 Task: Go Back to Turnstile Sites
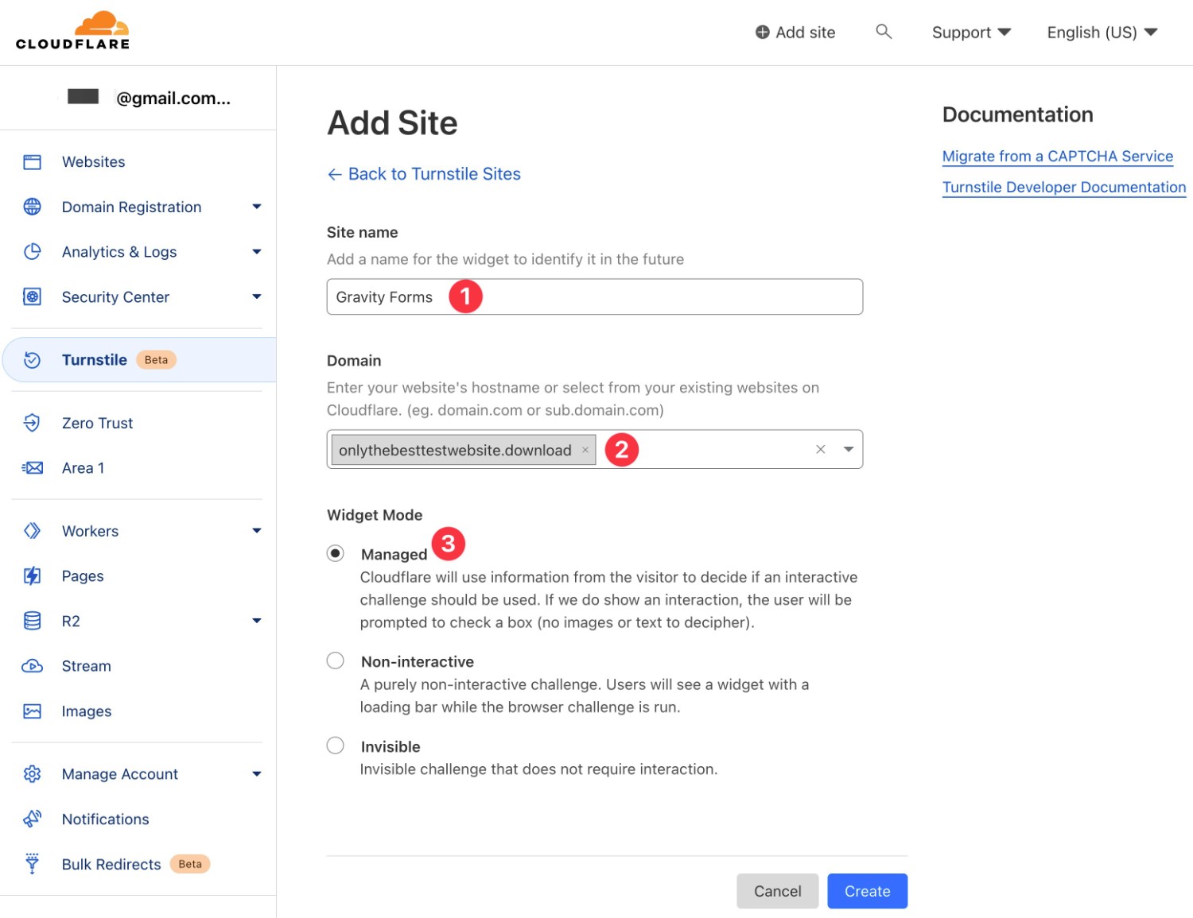(x=424, y=174)
